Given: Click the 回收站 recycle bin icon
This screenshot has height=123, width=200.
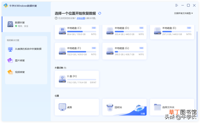Looking at the screenshot, I should 110,107.
